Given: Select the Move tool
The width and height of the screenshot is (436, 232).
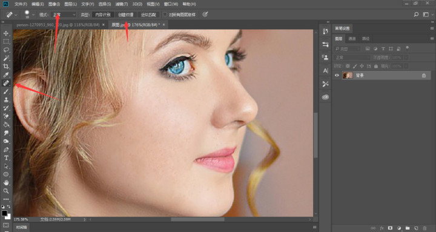Looking at the screenshot, I should tap(6, 33).
